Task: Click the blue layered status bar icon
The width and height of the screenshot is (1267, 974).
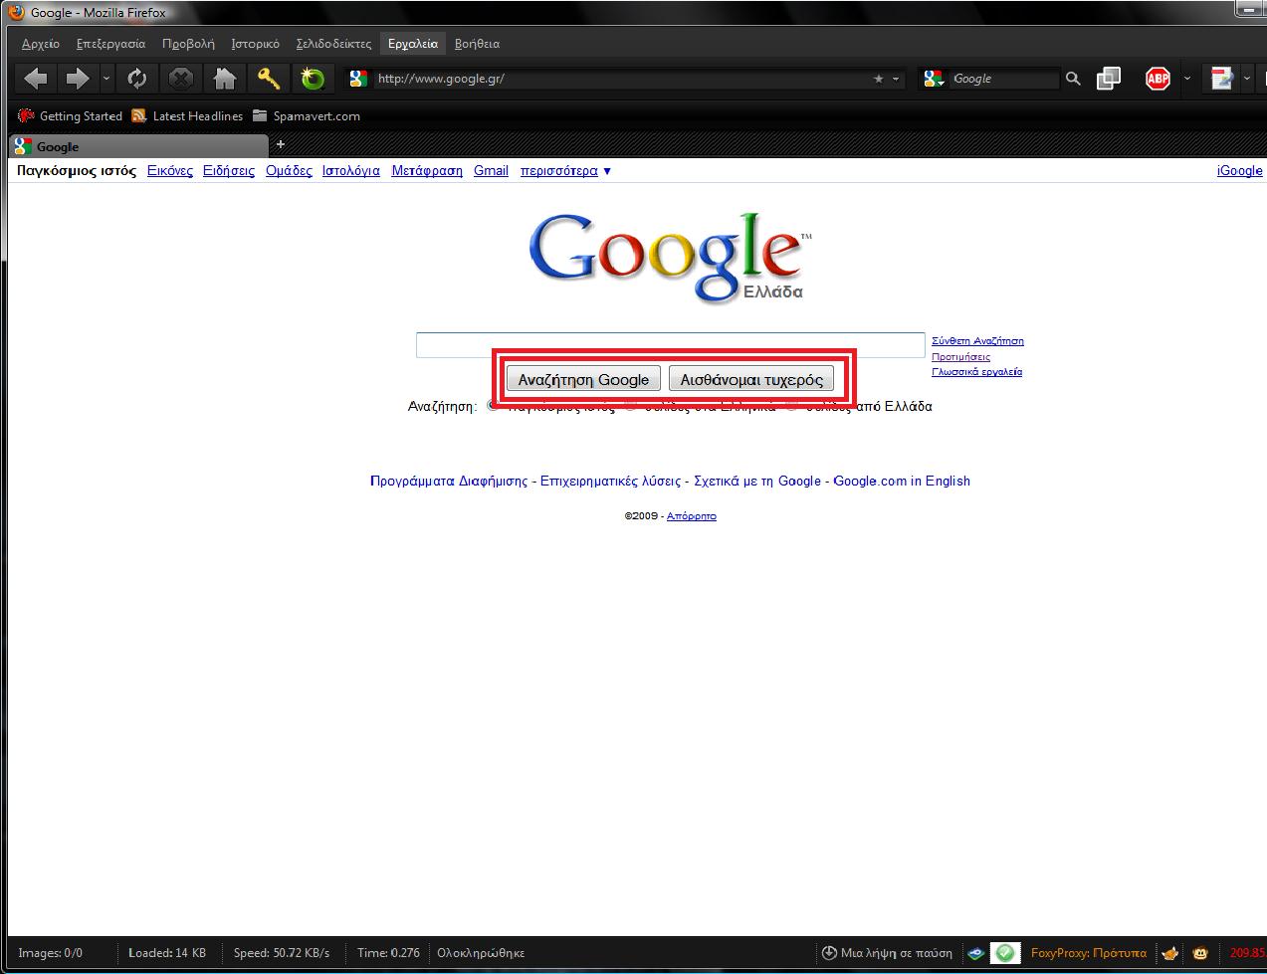Action: [x=975, y=953]
